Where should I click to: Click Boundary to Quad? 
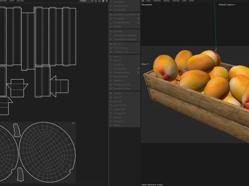(x=125, y=89)
